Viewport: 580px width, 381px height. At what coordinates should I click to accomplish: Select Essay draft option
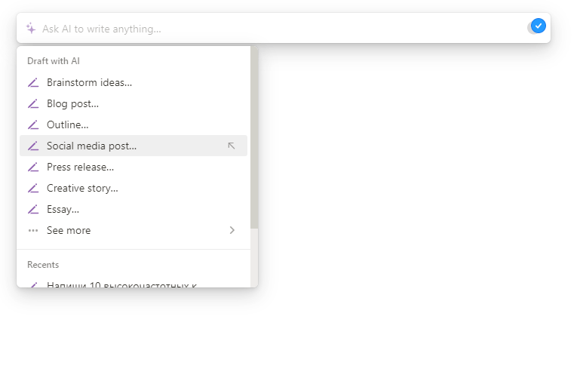coord(133,209)
